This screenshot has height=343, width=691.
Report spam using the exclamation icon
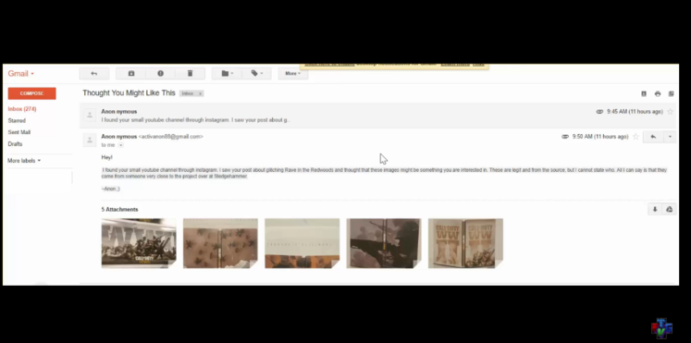coord(160,74)
